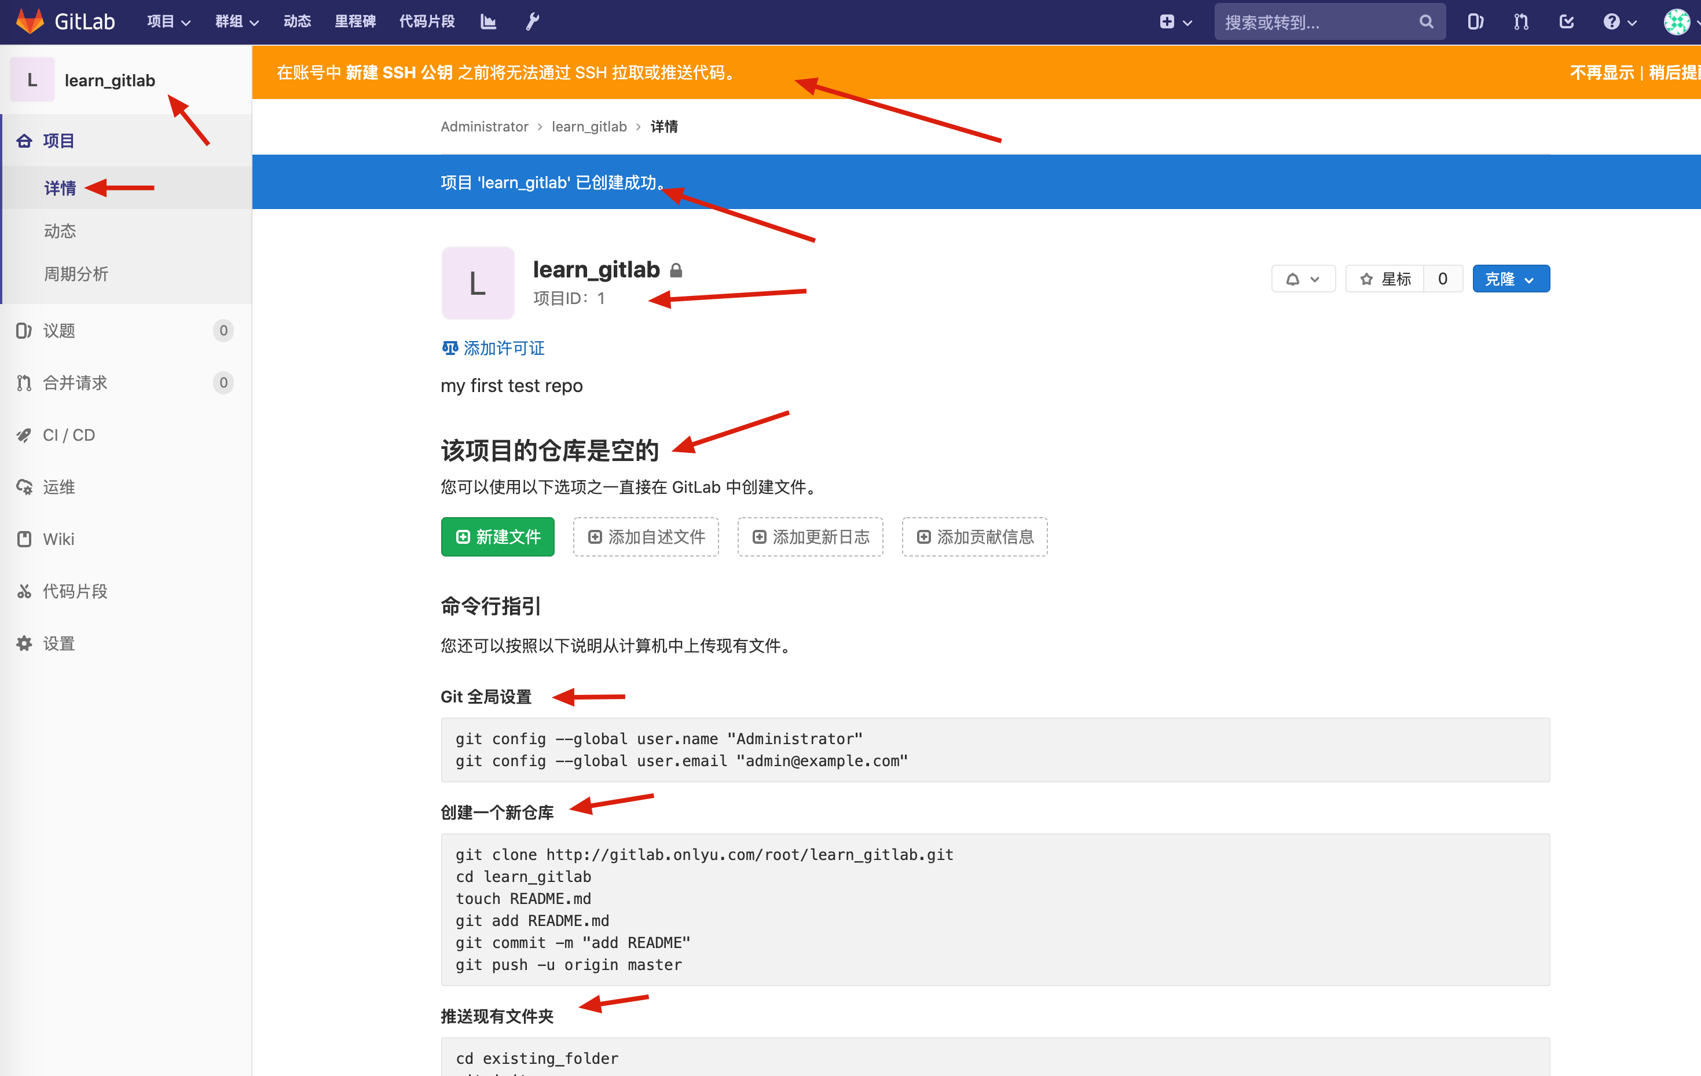Open the admin wrench icon
1701x1076 pixels.
(533, 22)
